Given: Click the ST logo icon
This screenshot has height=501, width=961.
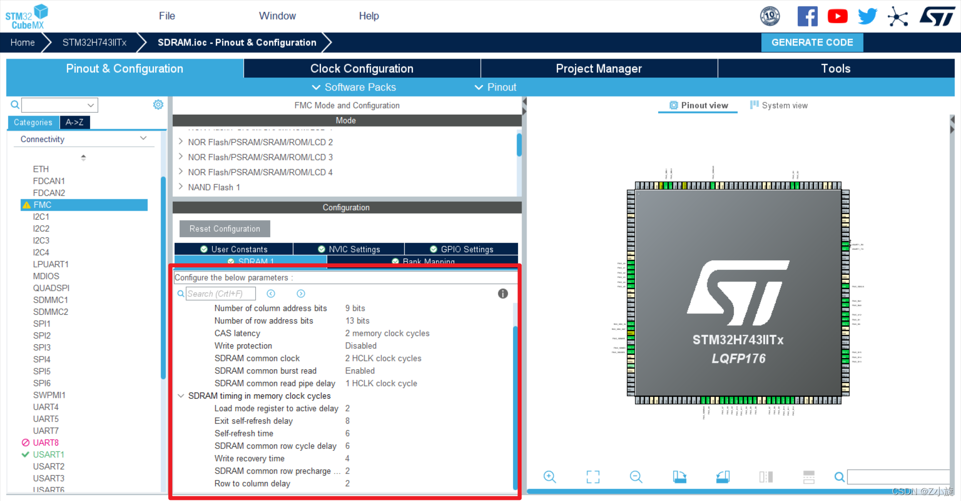Looking at the screenshot, I should click(937, 17).
